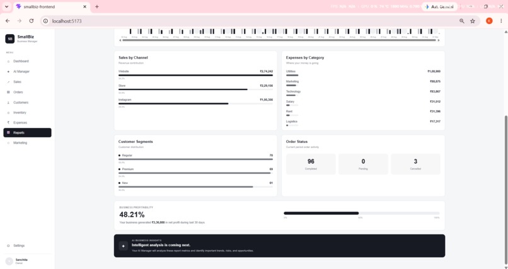
Task: Click the Ask Gemini button
Action: click(x=439, y=6)
